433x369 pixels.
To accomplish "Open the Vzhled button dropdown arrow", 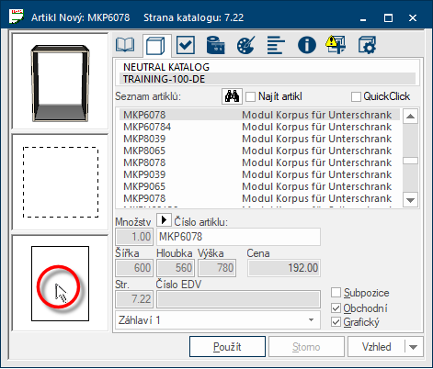I will click(414, 347).
